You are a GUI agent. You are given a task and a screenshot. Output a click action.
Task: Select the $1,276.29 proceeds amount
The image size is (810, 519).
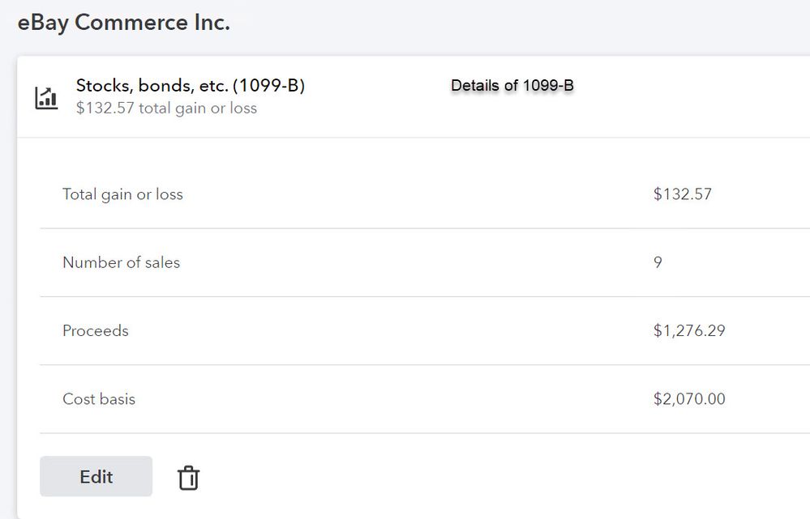(689, 330)
